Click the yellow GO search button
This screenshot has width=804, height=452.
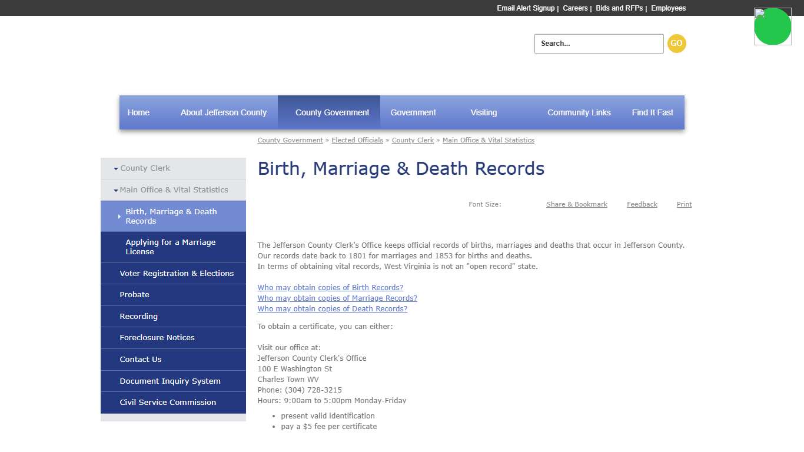tap(676, 43)
